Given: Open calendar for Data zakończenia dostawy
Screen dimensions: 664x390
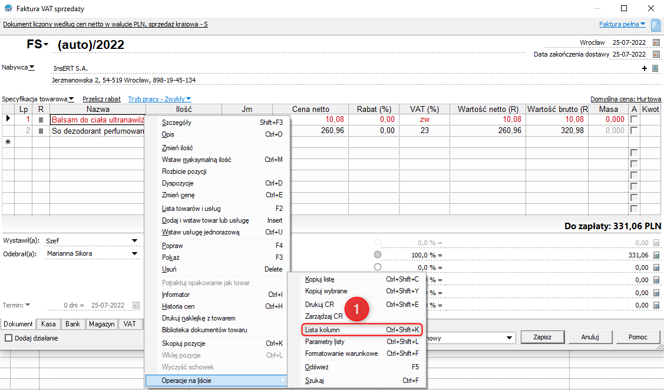Looking at the screenshot, I should (656, 54).
